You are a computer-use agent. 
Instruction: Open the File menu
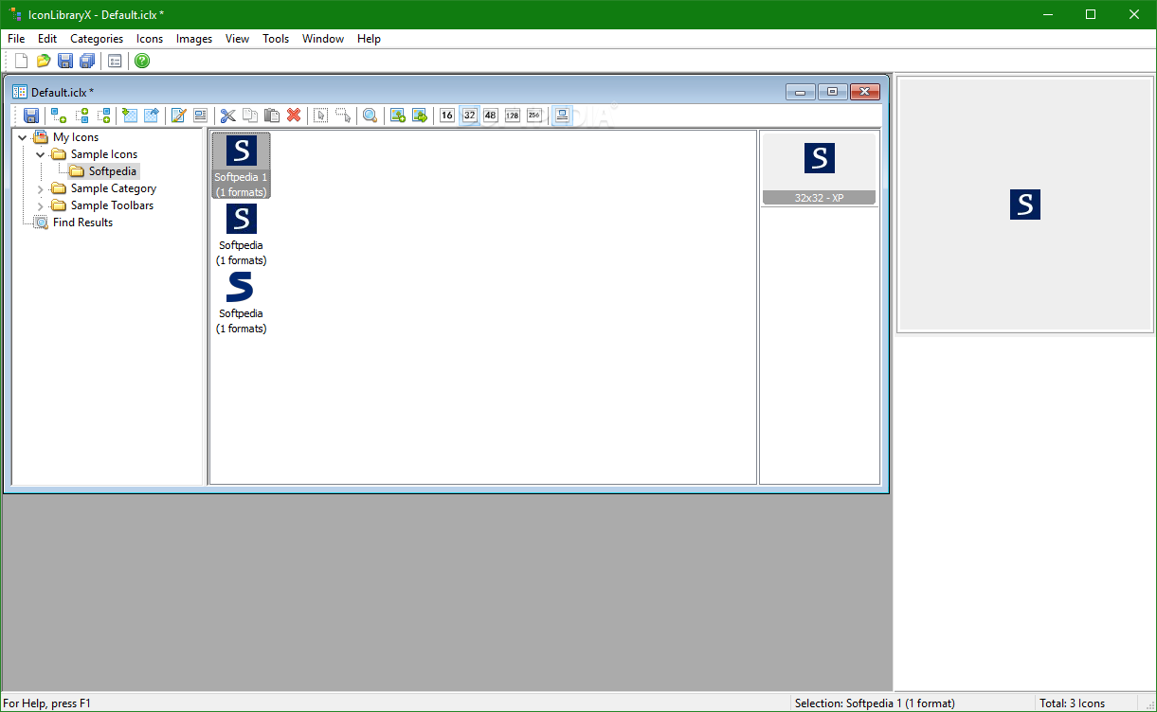(x=16, y=39)
